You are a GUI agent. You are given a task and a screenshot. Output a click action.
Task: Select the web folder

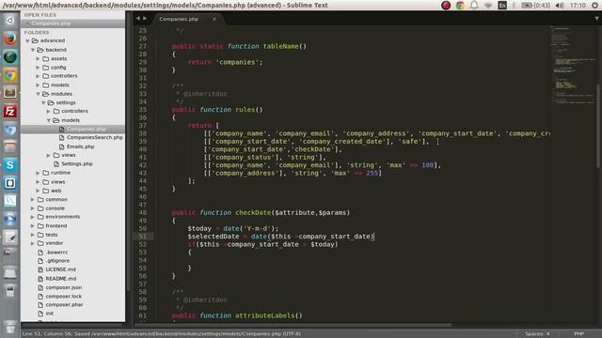(56, 191)
